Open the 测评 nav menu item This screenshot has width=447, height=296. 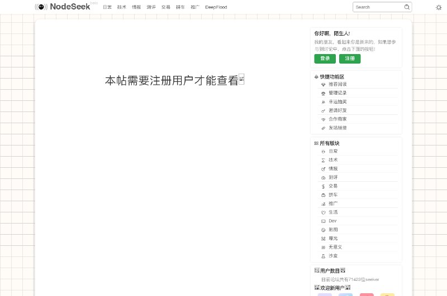(151, 7)
